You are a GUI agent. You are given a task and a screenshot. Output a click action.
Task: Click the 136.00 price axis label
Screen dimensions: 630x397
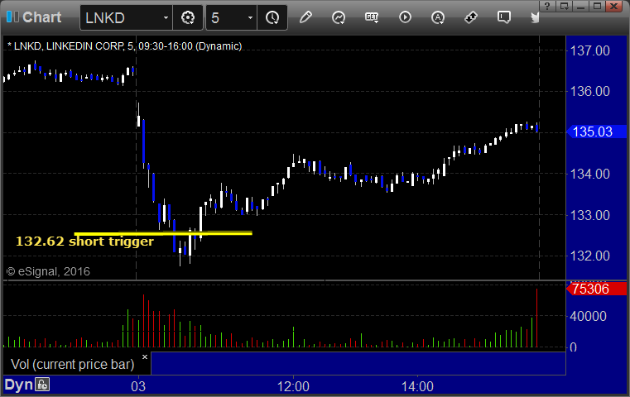[590, 91]
